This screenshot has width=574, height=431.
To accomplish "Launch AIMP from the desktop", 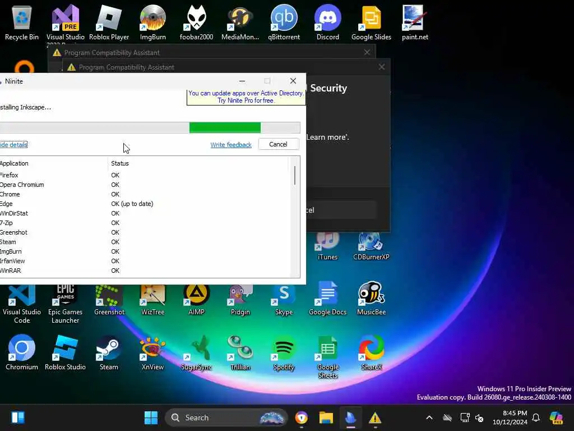I will [x=196, y=301].
